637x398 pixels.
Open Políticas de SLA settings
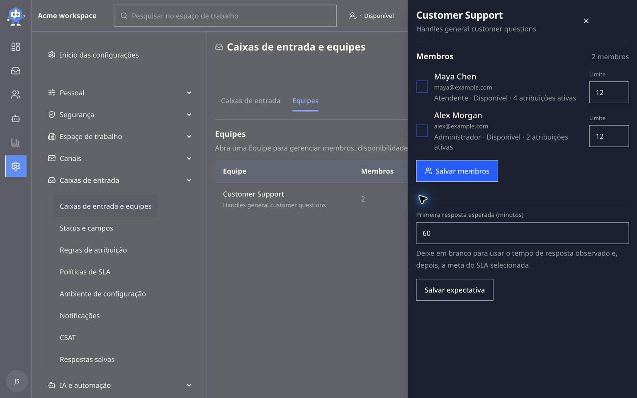click(x=85, y=272)
